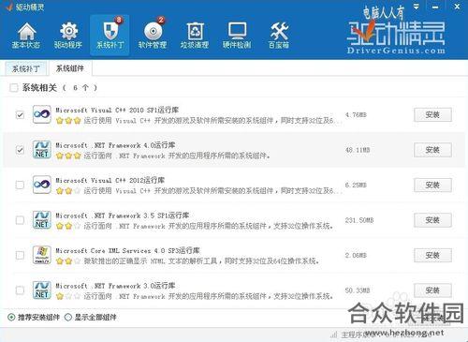Click the .NET Framework 4.0 icon

click(42, 149)
